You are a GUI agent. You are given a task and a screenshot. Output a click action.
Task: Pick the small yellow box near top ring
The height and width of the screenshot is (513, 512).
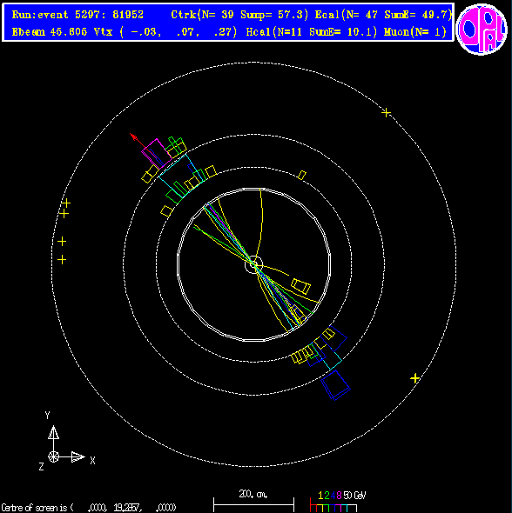tap(302, 176)
